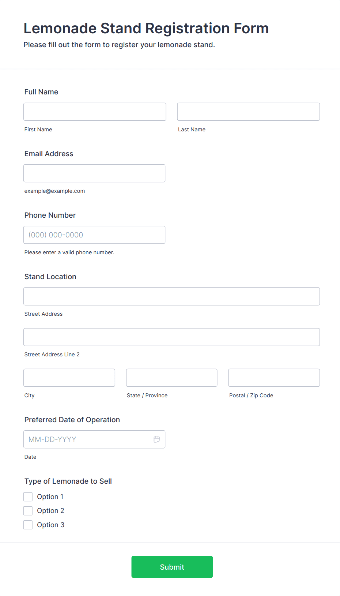The image size is (340, 596).
Task: Open the calendar date picker icon
Action: (x=157, y=439)
